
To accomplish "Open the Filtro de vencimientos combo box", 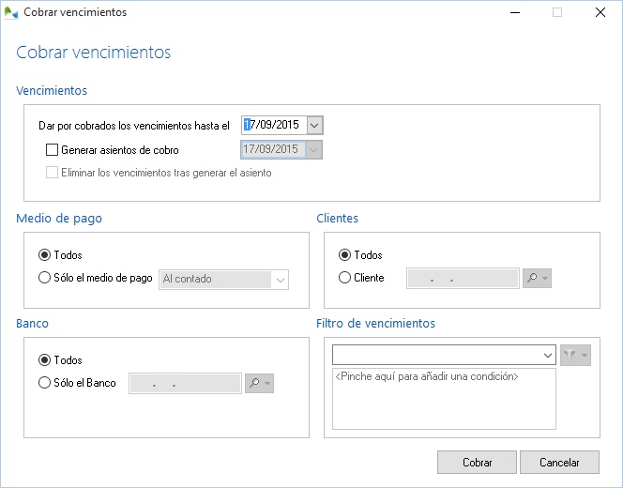I will 444,355.
